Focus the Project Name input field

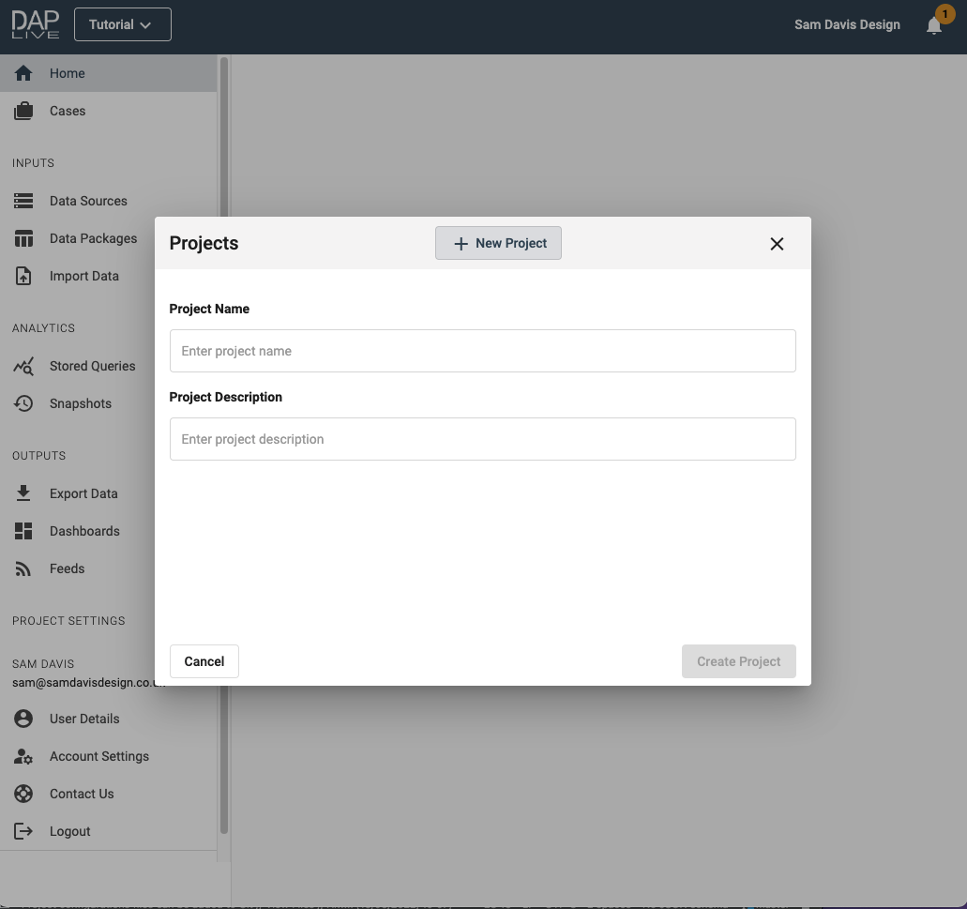[x=482, y=351]
